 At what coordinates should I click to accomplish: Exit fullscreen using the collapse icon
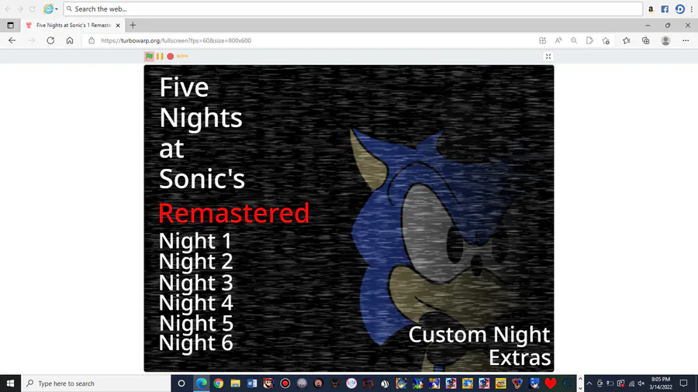pyautogui.click(x=548, y=56)
